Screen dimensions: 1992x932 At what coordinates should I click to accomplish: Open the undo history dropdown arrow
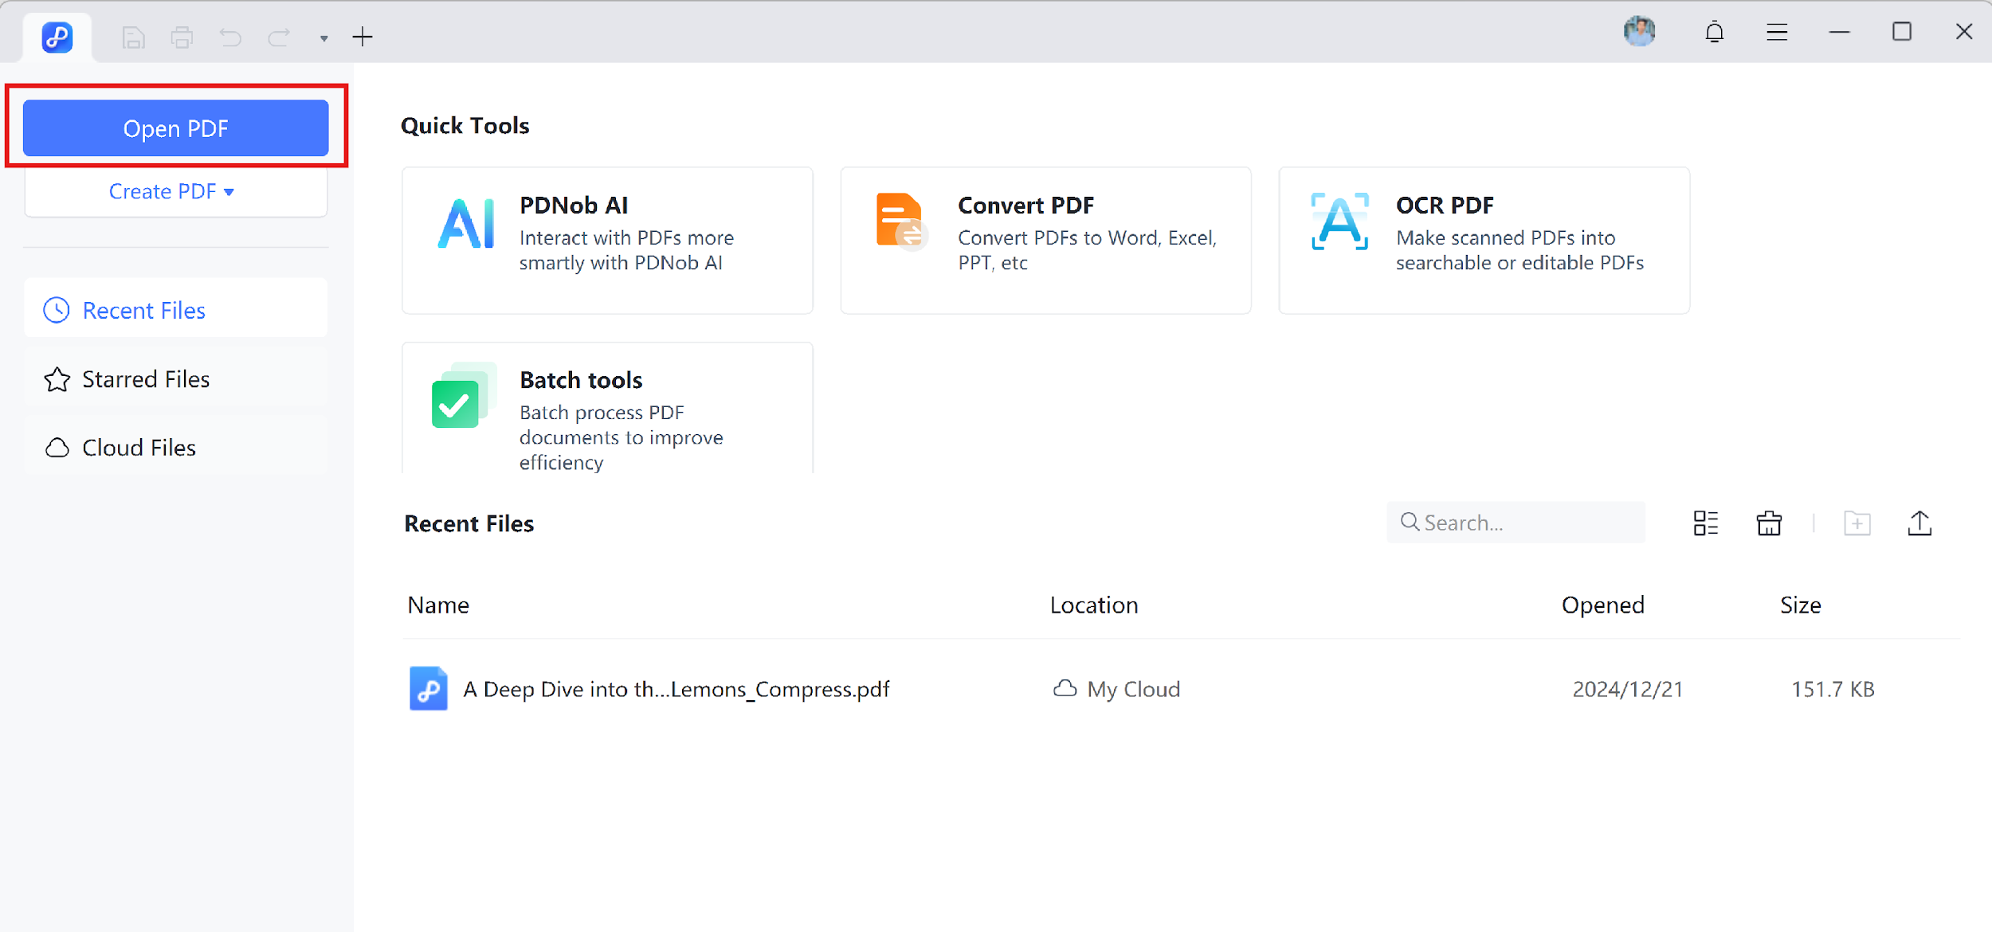click(324, 38)
